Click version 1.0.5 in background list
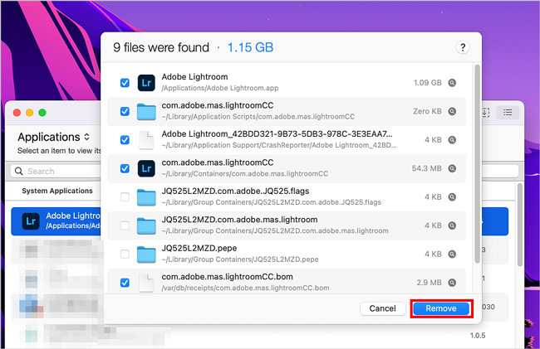Screen dimensions: 540x349 (x=478, y=336)
